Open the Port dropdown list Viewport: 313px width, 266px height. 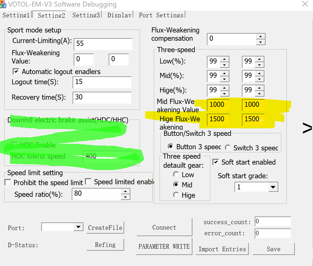tap(78, 227)
